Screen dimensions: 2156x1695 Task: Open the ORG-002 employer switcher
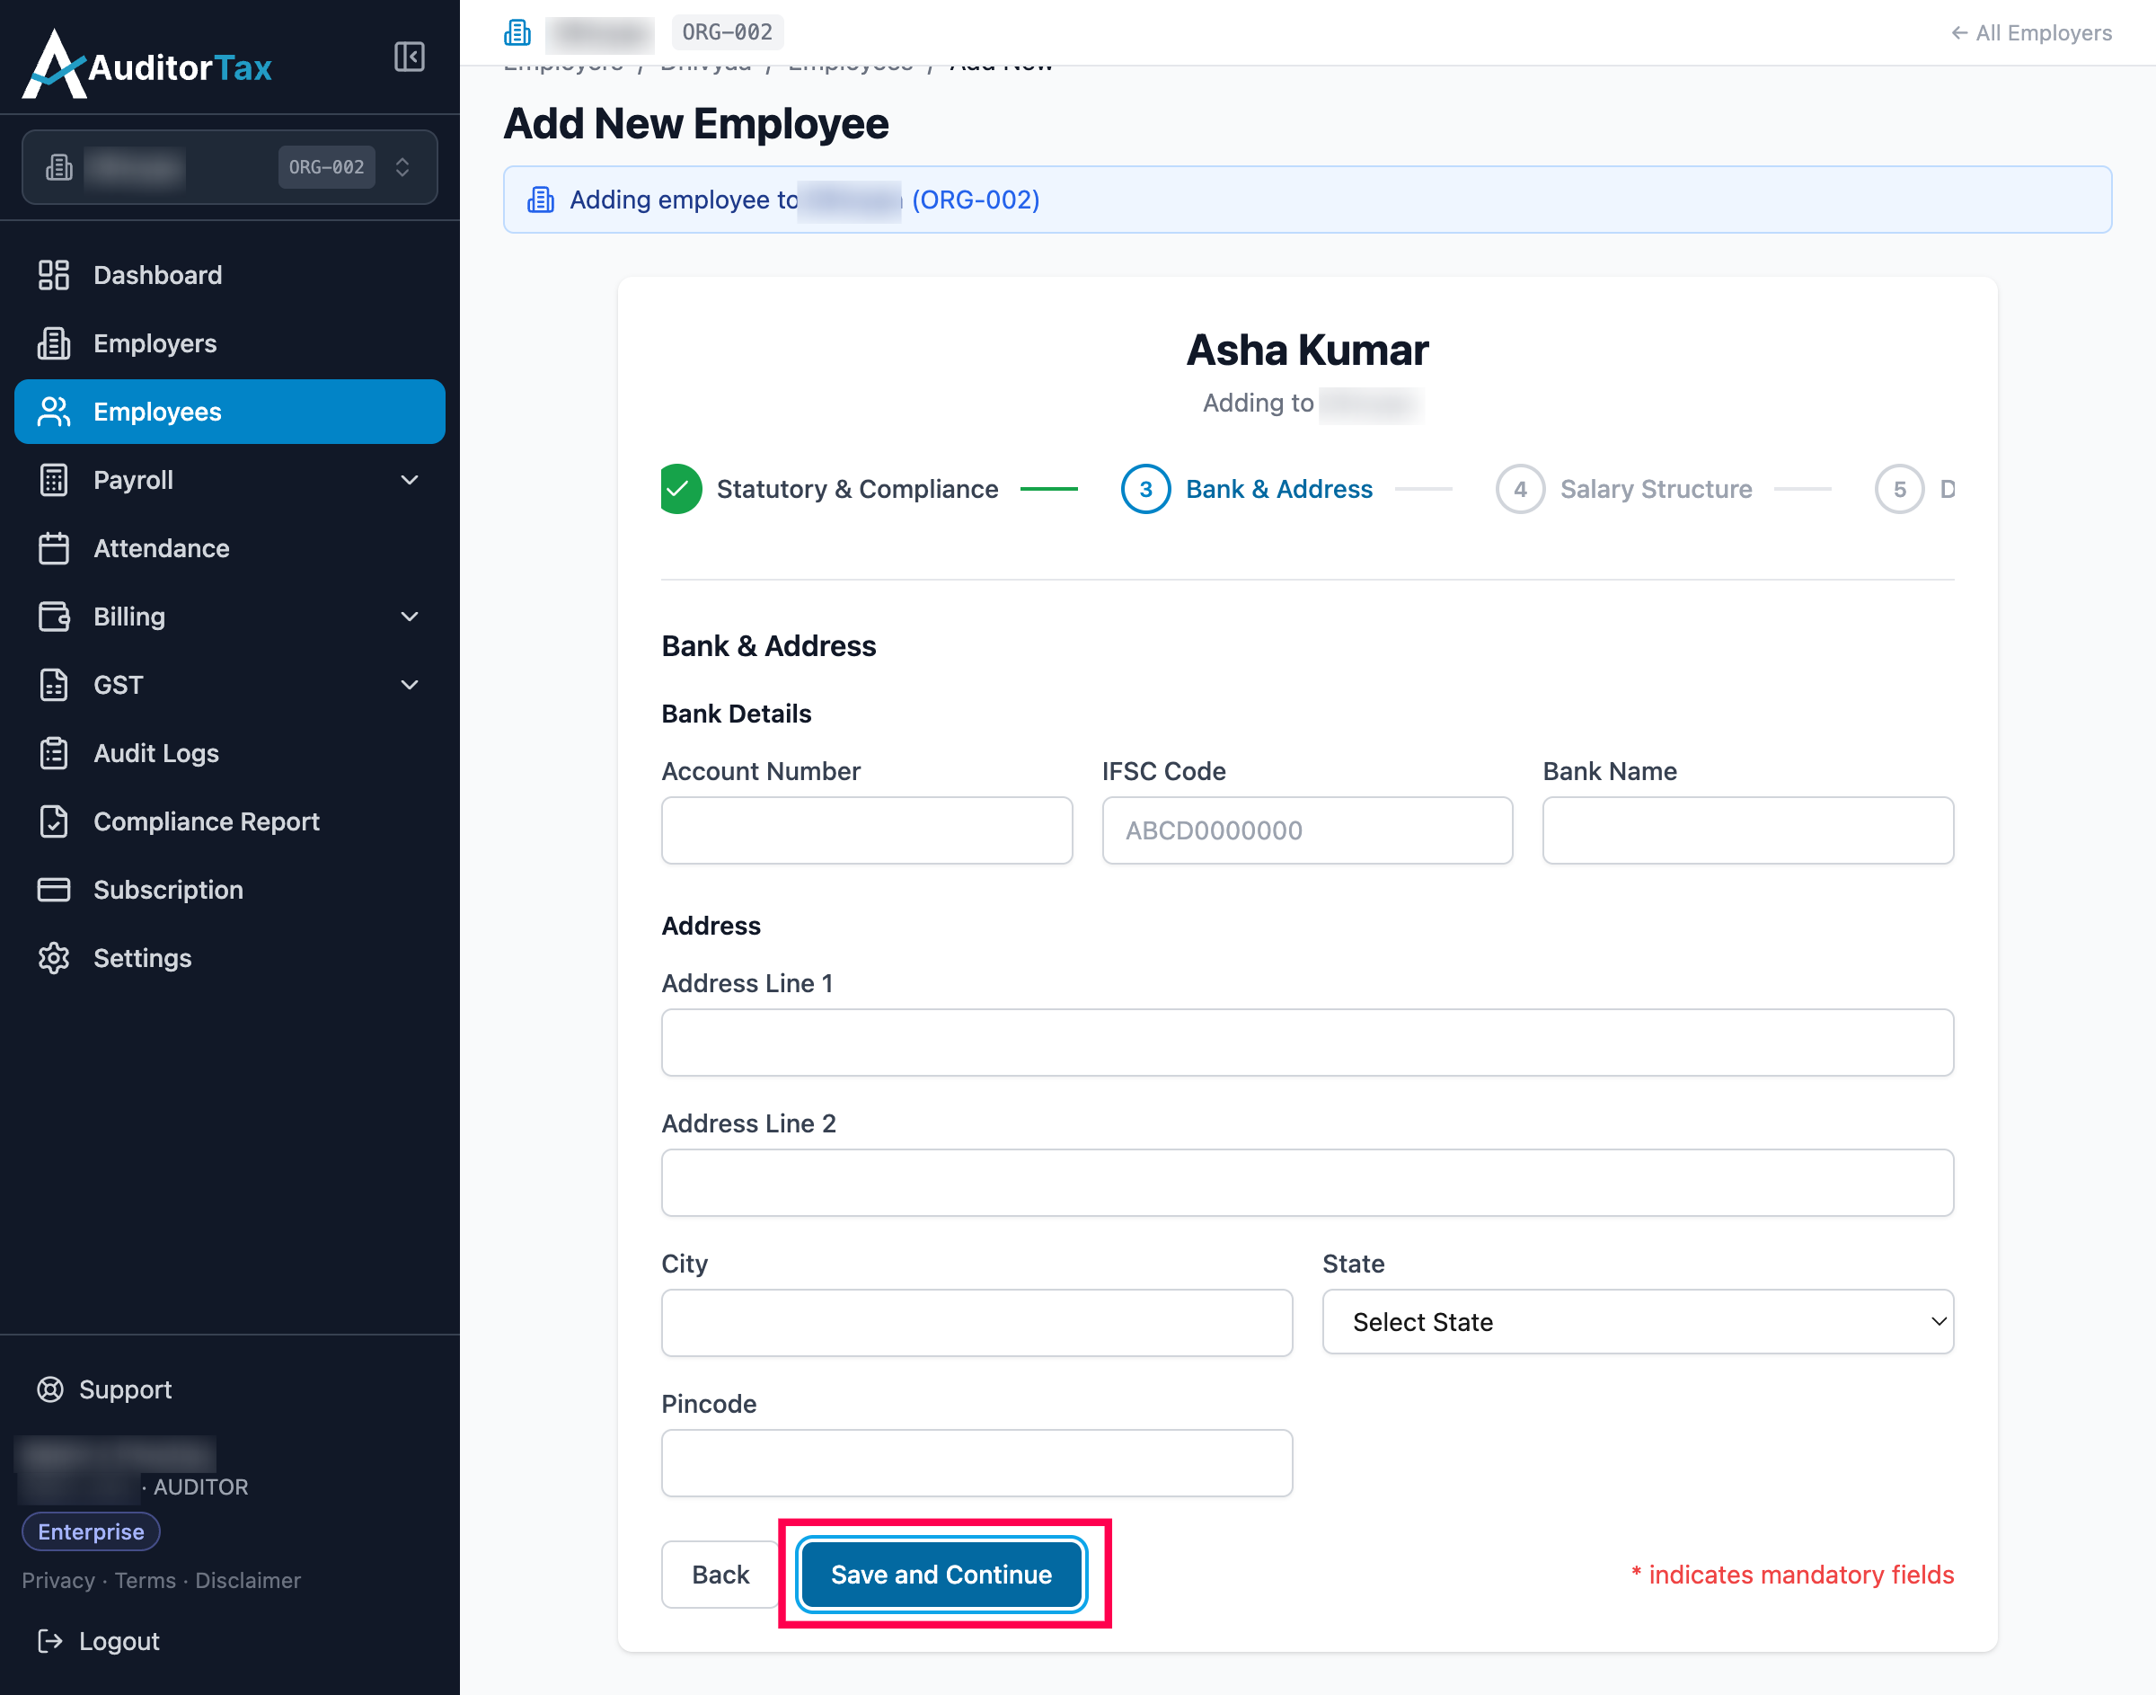tap(230, 168)
